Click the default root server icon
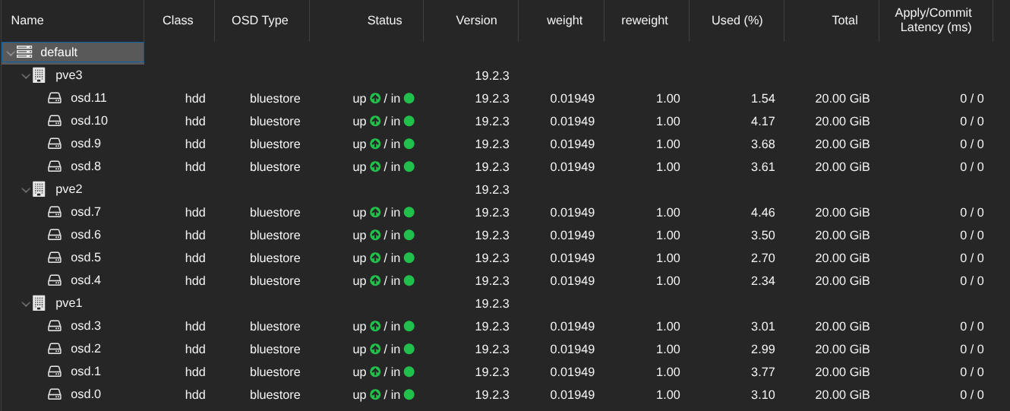The height and width of the screenshot is (411, 1010). 24,52
